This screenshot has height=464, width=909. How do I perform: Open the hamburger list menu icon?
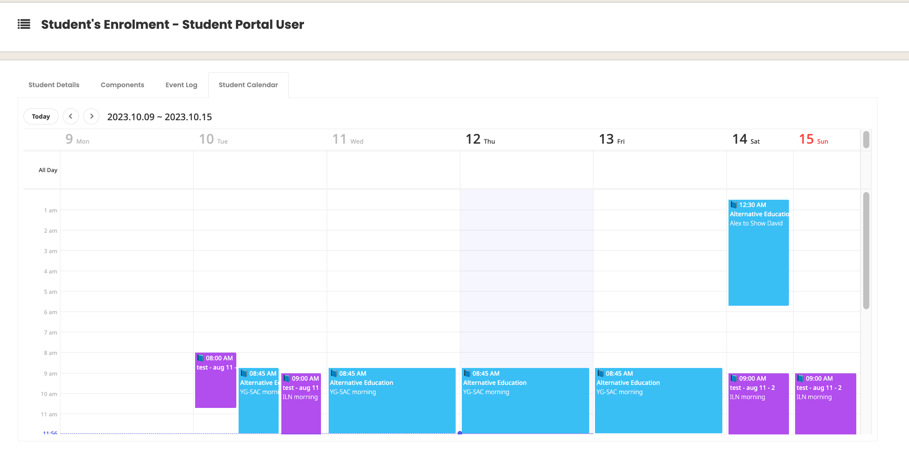pos(24,24)
